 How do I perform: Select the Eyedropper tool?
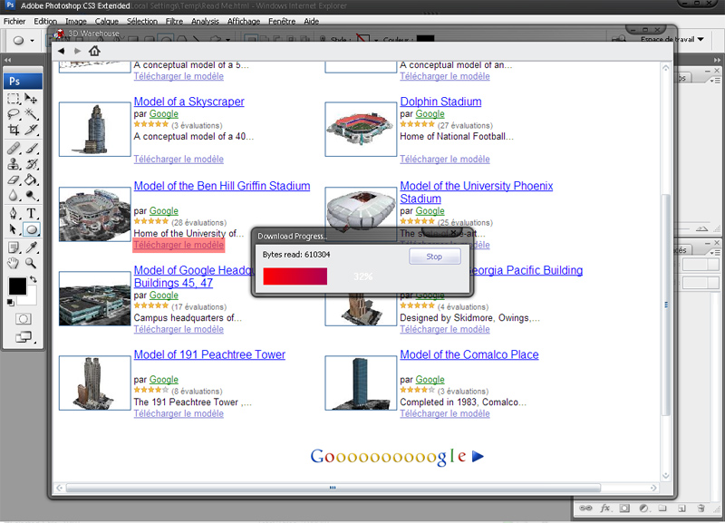(31, 247)
